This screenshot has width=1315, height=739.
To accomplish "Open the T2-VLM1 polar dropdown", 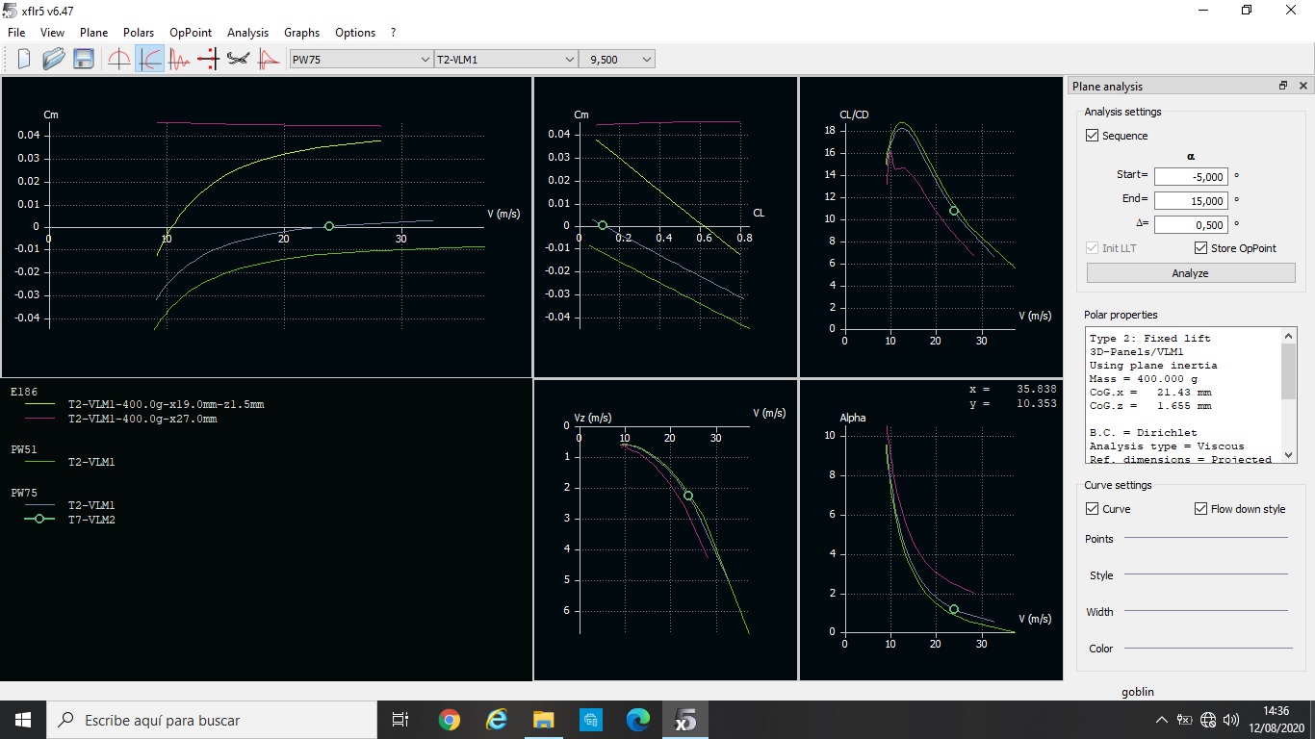I will pos(505,60).
